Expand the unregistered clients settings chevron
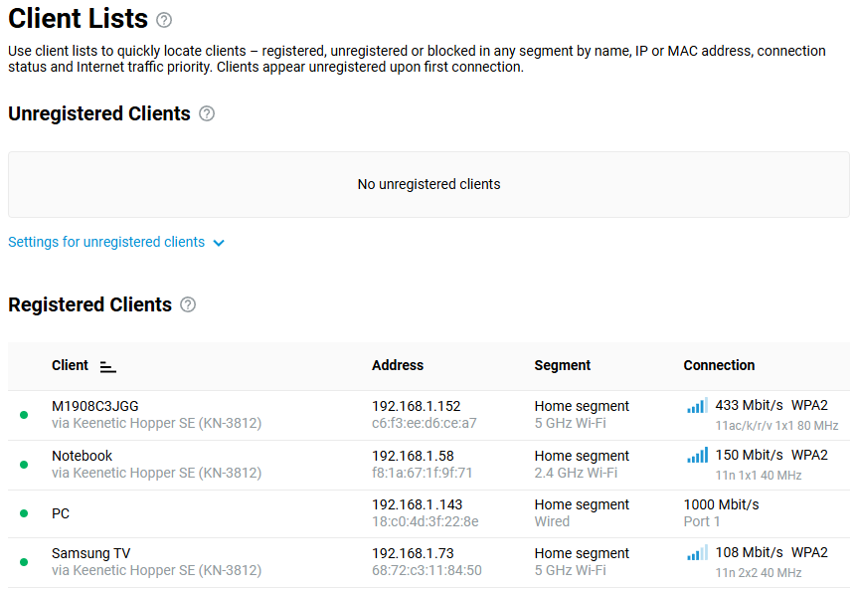Viewport: 856px width, 593px height. [219, 243]
